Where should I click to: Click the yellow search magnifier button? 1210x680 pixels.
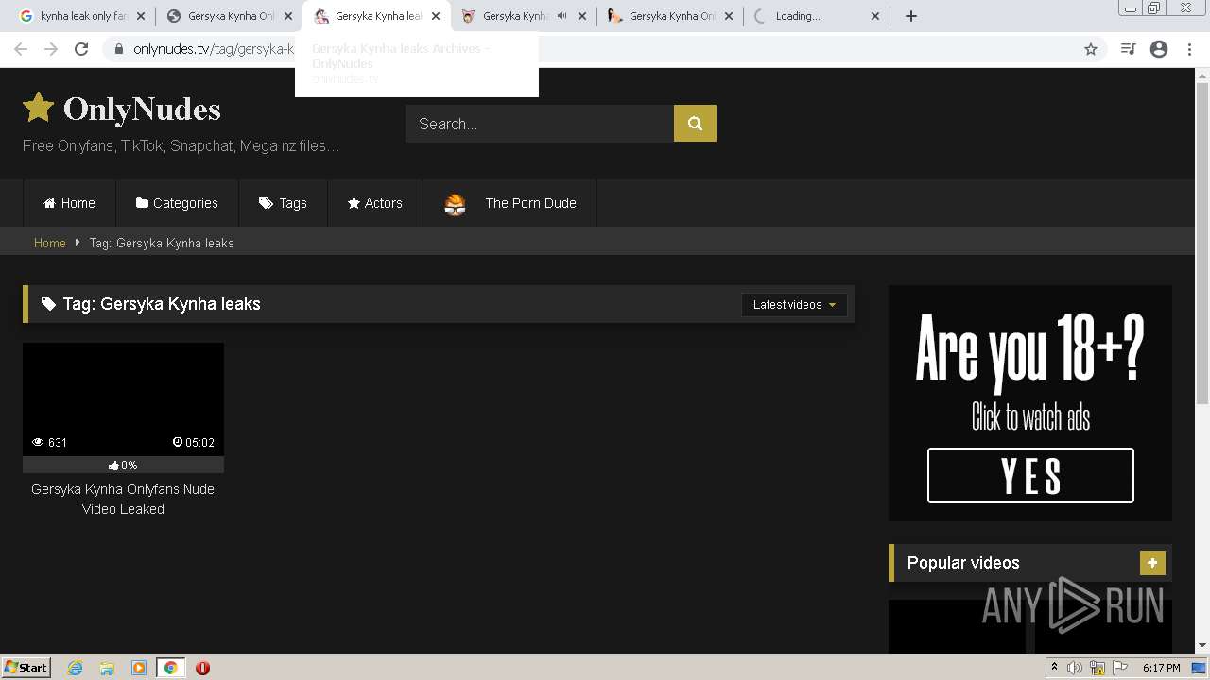tap(695, 124)
